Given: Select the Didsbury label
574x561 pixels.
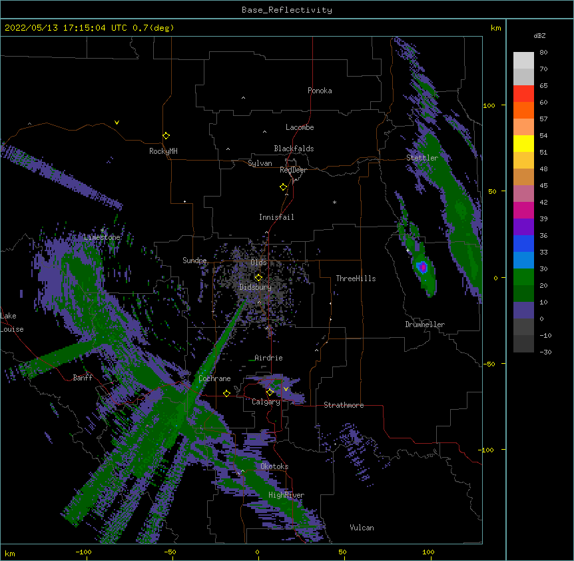Looking at the screenshot, I should (x=256, y=287).
